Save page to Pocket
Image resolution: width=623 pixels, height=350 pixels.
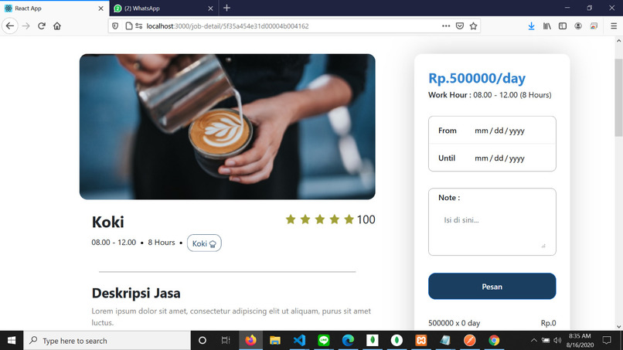coord(460,26)
